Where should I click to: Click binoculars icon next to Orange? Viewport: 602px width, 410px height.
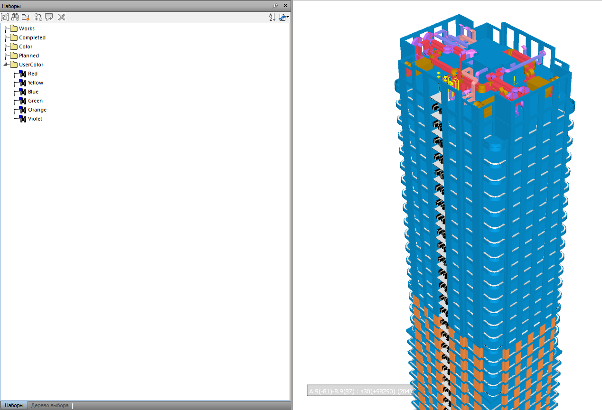pos(23,110)
